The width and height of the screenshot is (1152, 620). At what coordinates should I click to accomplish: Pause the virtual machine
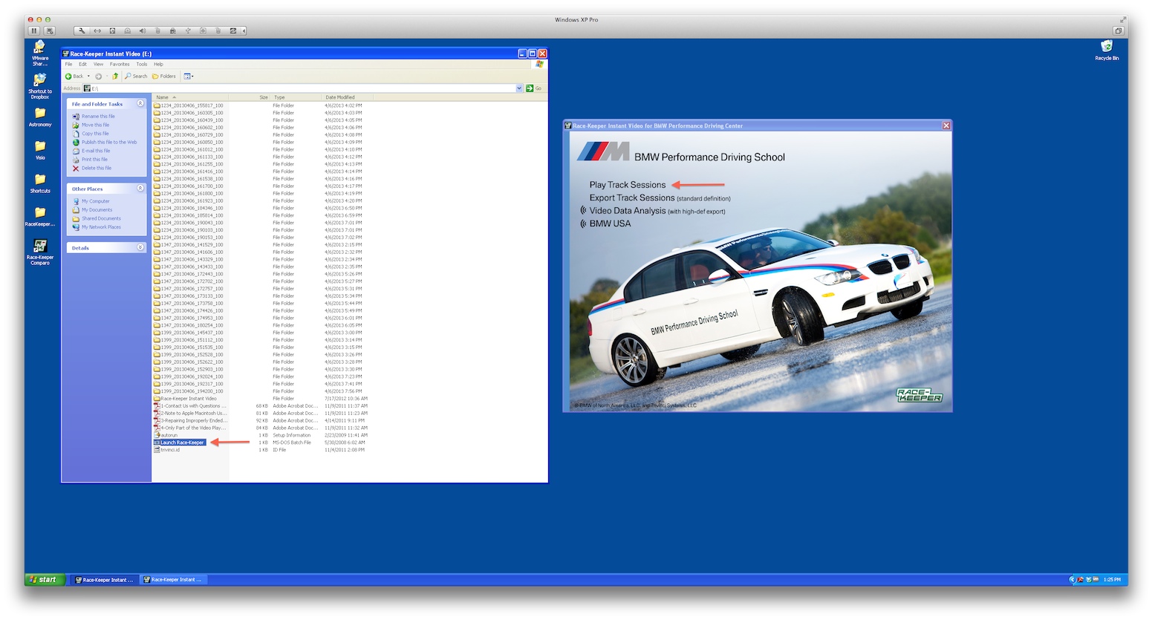click(34, 30)
